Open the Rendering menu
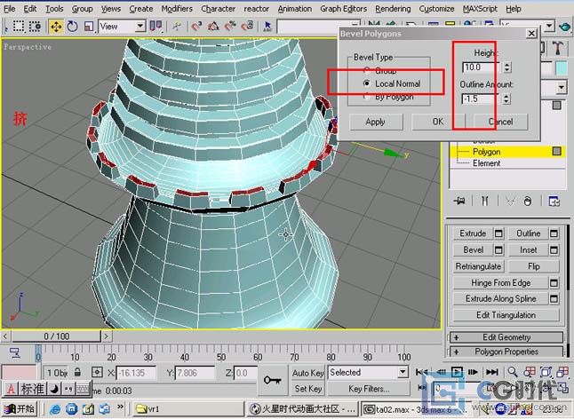This screenshot has height=419, width=574. [x=393, y=8]
